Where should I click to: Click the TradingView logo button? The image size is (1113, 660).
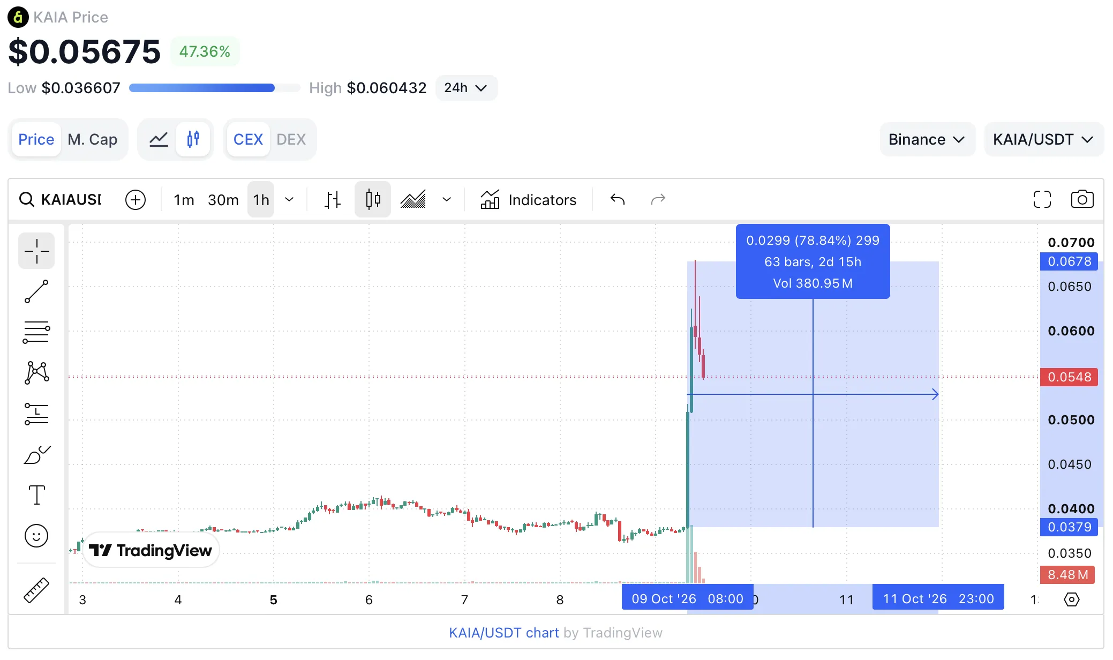(x=151, y=550)
